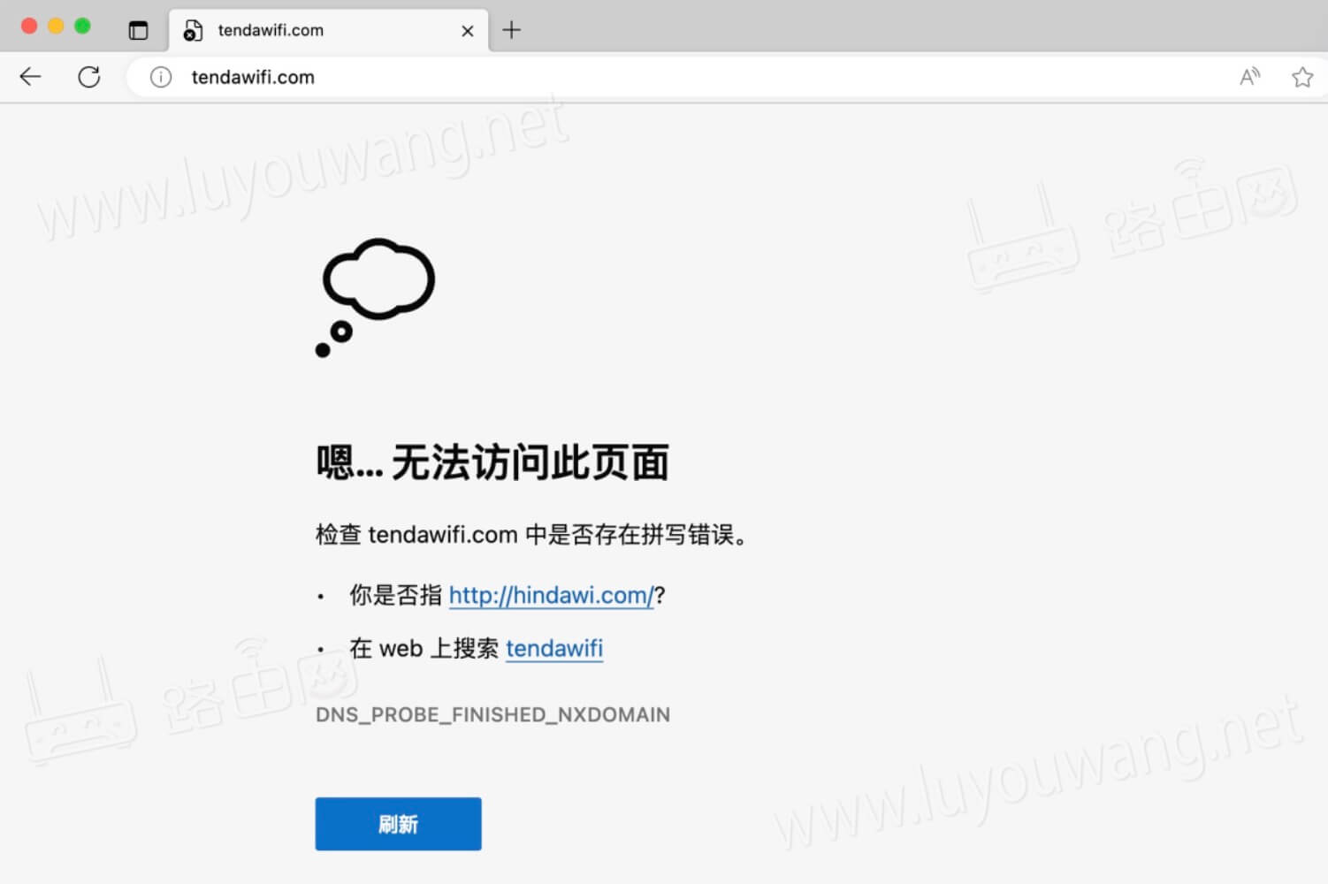Click the red close traffic light

[x=29, y=27]
